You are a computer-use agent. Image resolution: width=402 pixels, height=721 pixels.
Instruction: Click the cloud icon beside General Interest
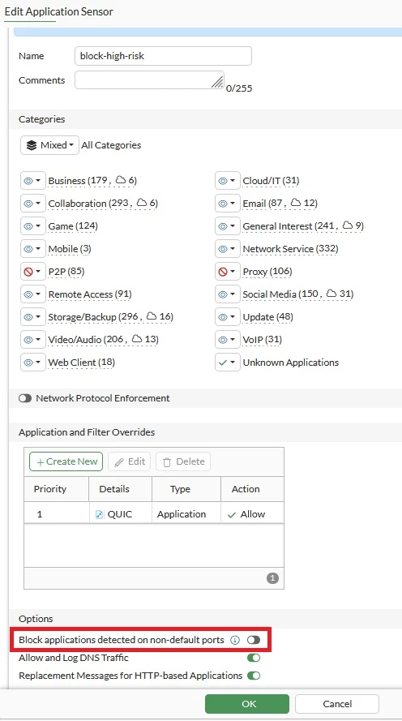pos(348,225)
